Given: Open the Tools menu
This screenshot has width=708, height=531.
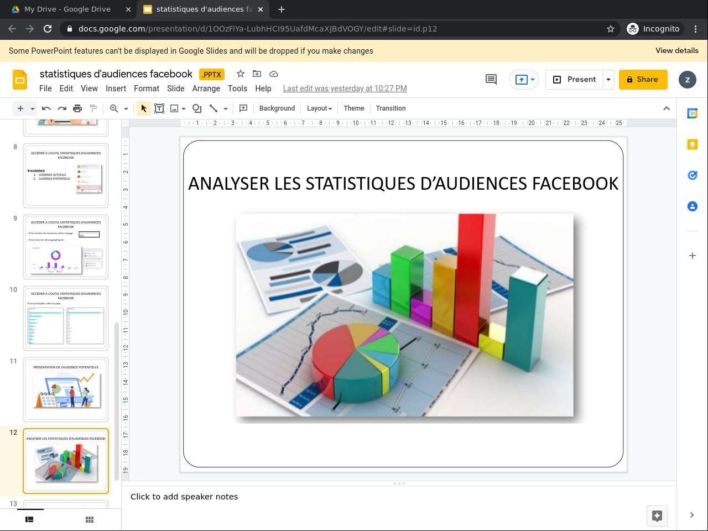Looking at the screenshot, I should coord(237,88).
